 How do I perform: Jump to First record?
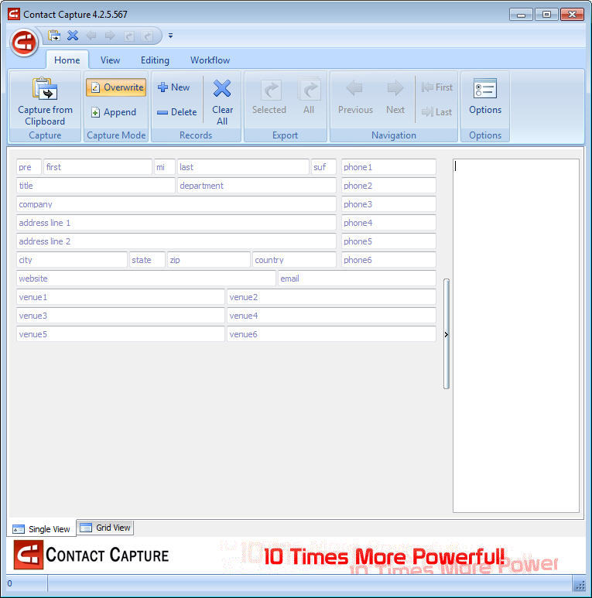[437, 87]
